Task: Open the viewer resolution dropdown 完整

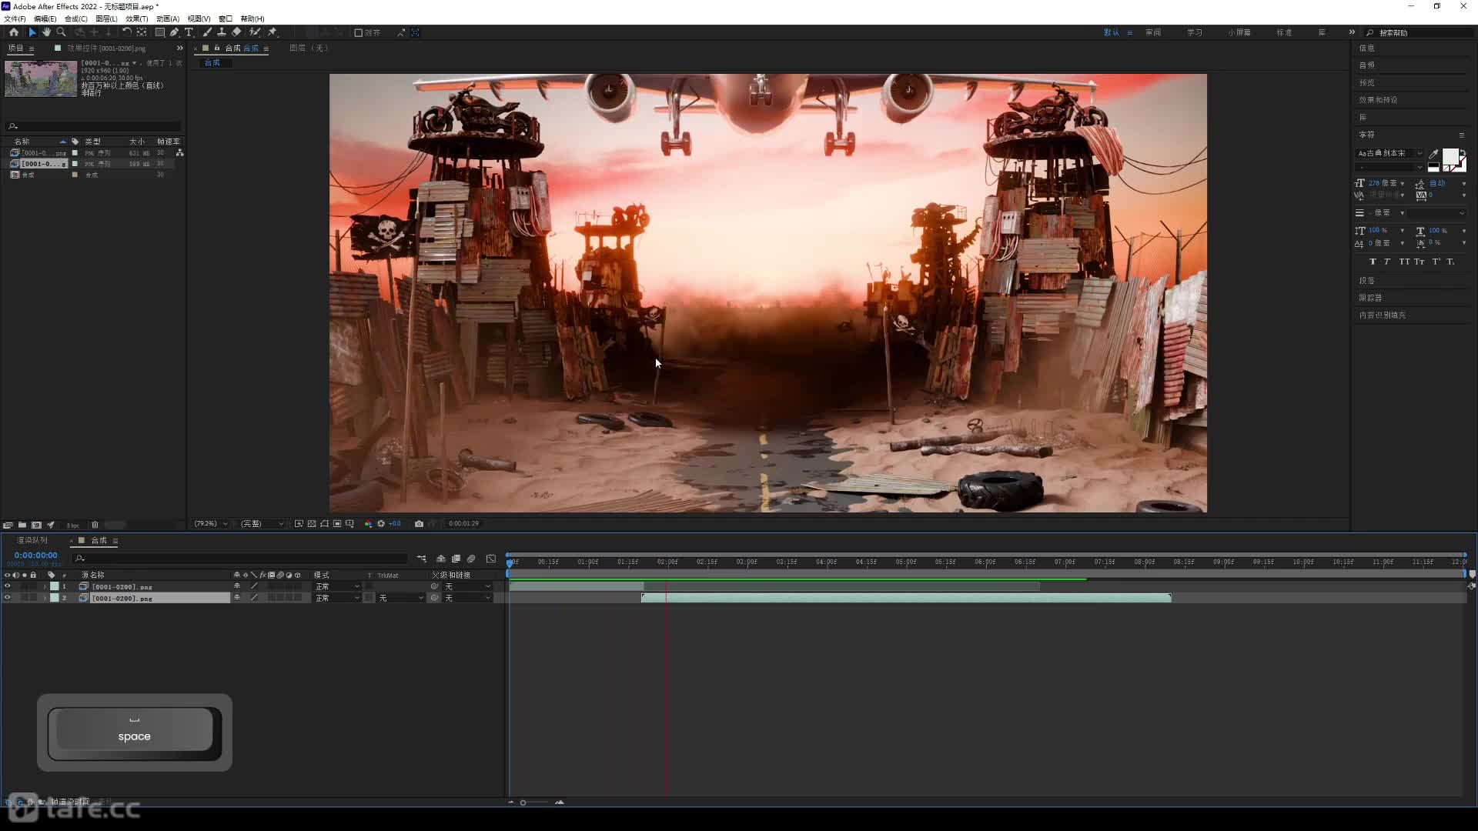Action: [x=262, y=524]
